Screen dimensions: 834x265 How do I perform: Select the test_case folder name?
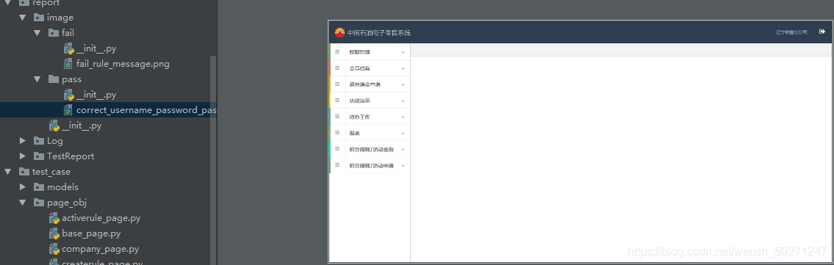pyautogui.click(x=51, y=172)
